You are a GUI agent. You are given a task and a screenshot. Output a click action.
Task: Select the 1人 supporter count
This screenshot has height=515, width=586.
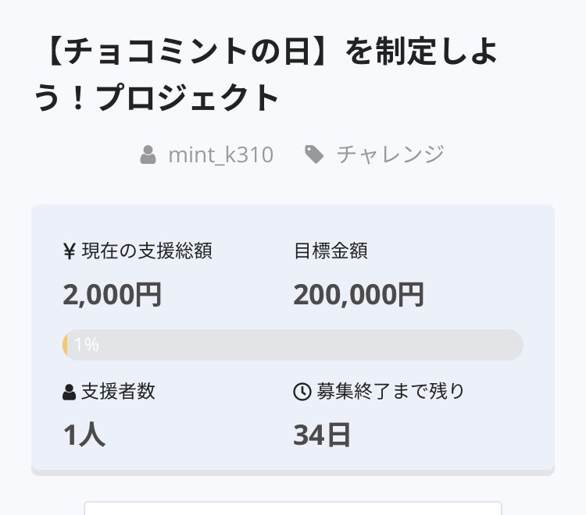84,435
